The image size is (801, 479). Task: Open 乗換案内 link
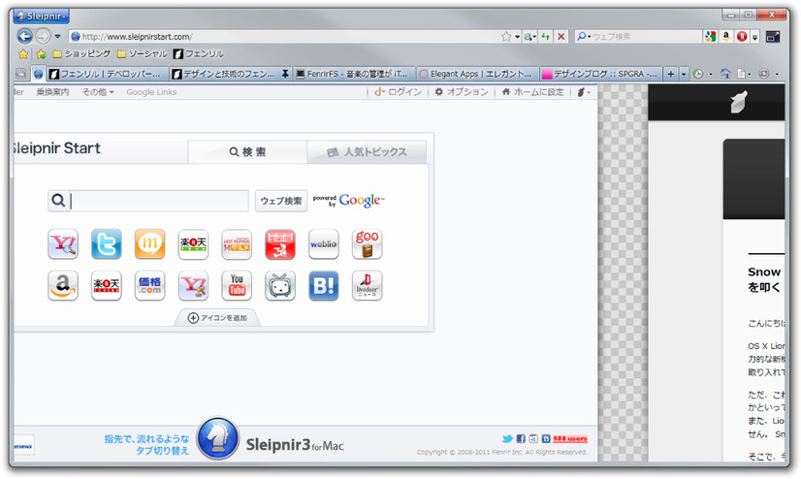52,92
